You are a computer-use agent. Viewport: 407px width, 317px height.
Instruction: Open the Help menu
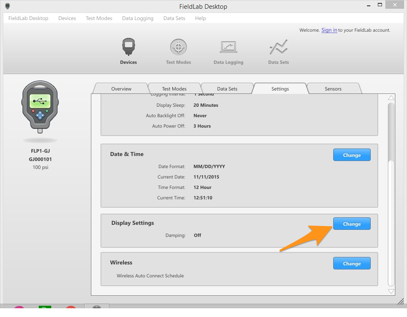tap(201, 18)
